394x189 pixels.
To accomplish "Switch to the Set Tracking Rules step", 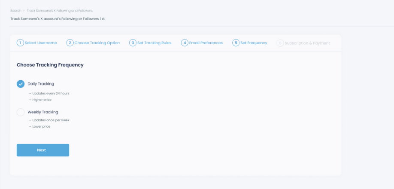I will [155, 43].
